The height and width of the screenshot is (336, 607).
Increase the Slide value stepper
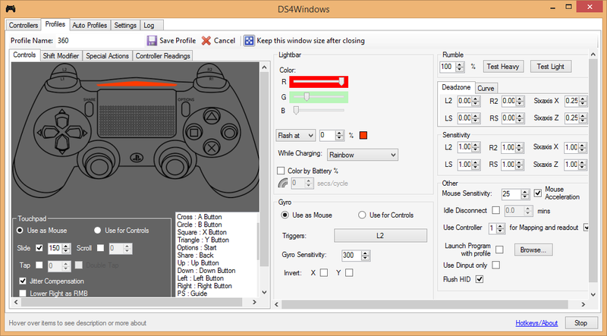click(66, 247)
